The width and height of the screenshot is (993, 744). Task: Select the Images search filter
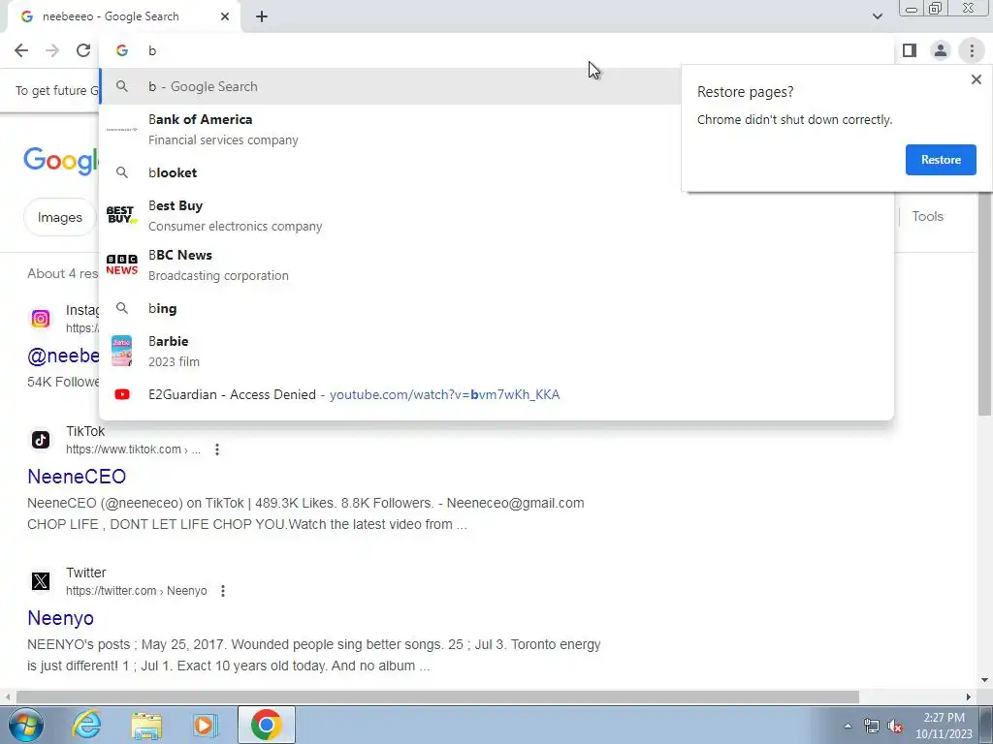tap(59, 217)
